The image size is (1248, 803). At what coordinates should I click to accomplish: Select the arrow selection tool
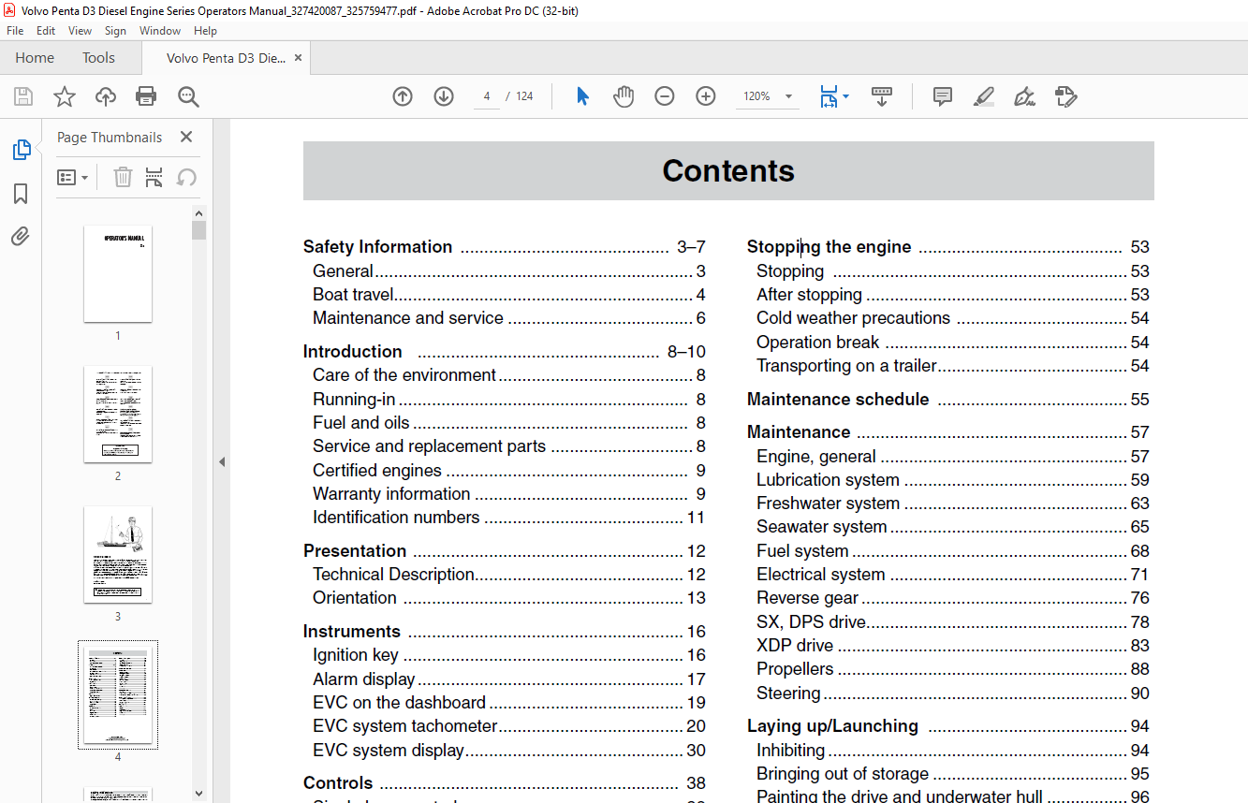coord(582,96)
